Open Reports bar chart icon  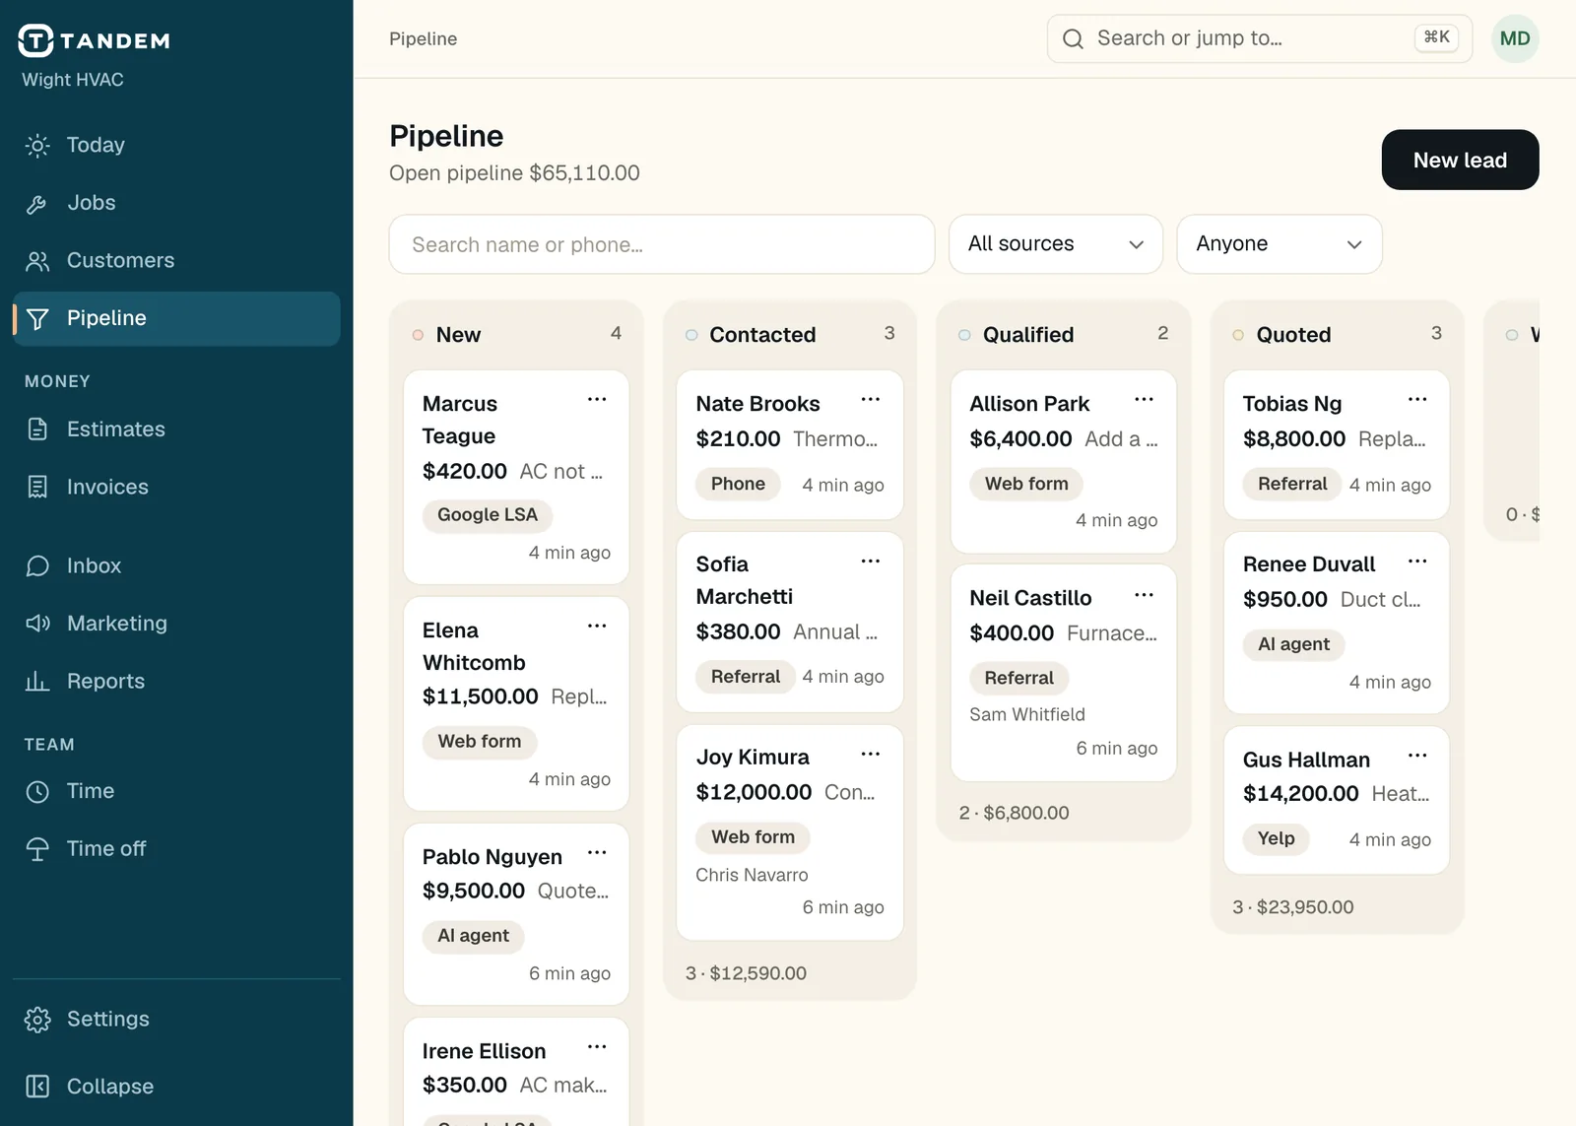[37, 681]
